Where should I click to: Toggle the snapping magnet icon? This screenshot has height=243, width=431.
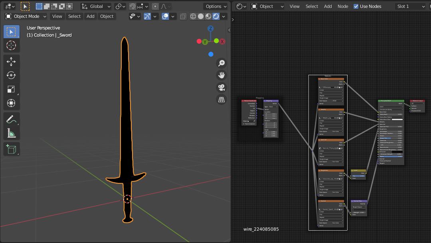(x=132, y=6)
